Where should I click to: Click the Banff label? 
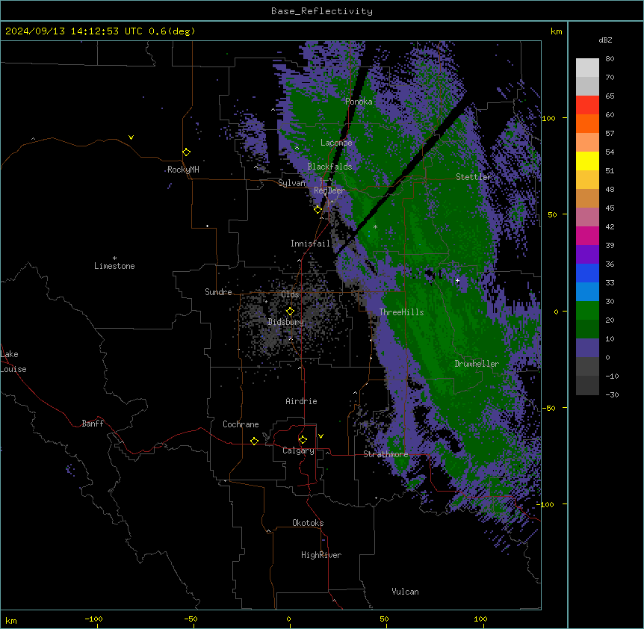tap(93, 424)
